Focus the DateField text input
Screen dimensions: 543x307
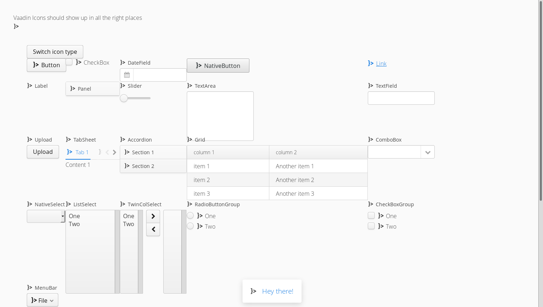[160, 75]
